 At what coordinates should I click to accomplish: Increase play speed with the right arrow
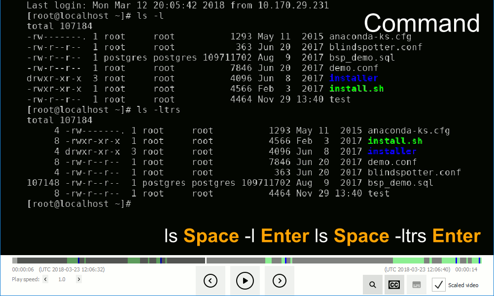(x=78, y=279)
